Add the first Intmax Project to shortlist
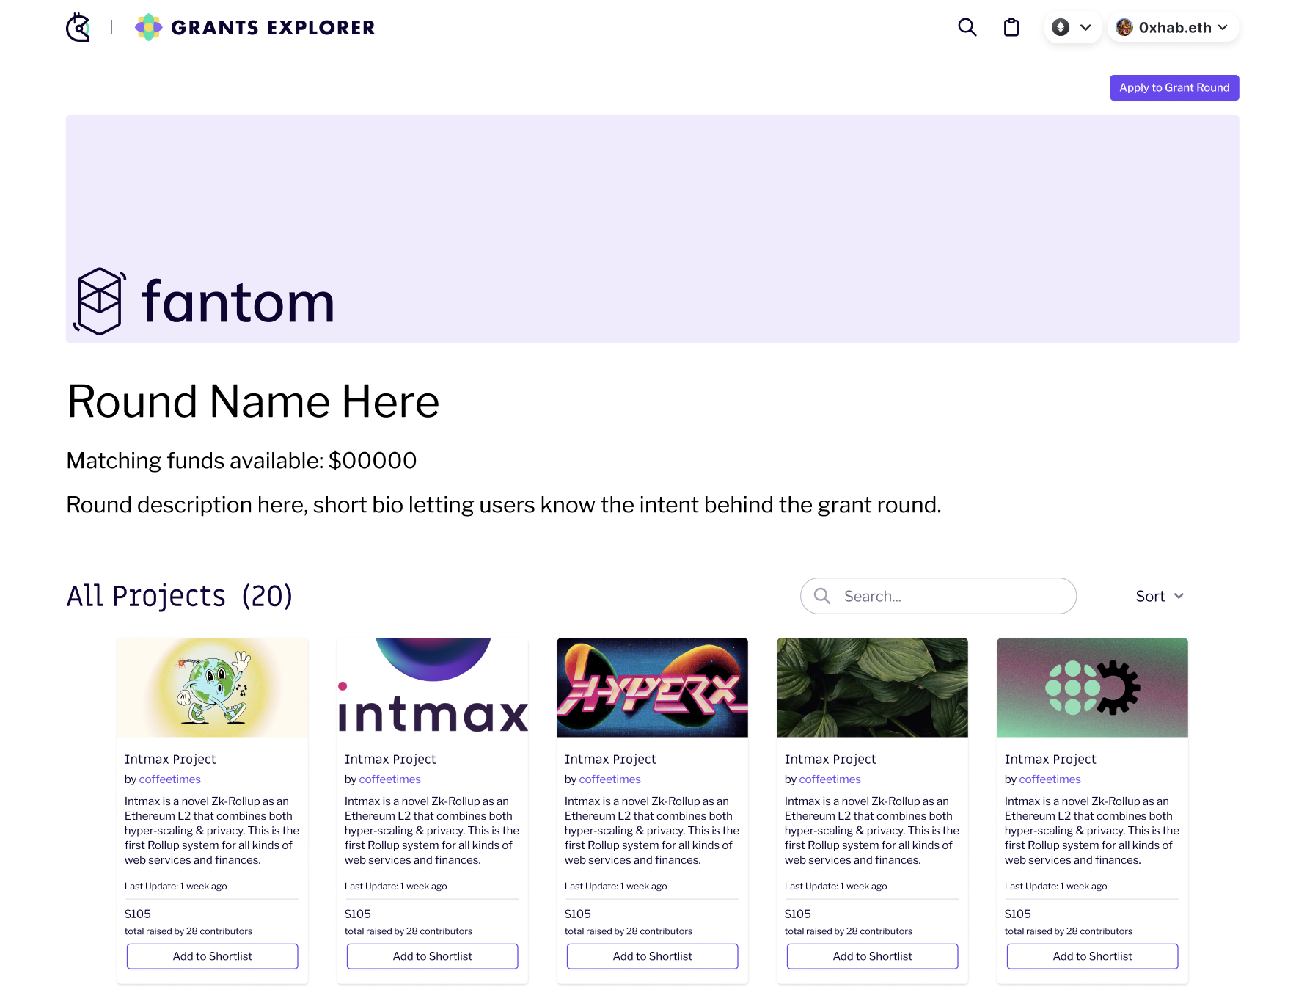The image size is (1307, 1001). (213, 956)
